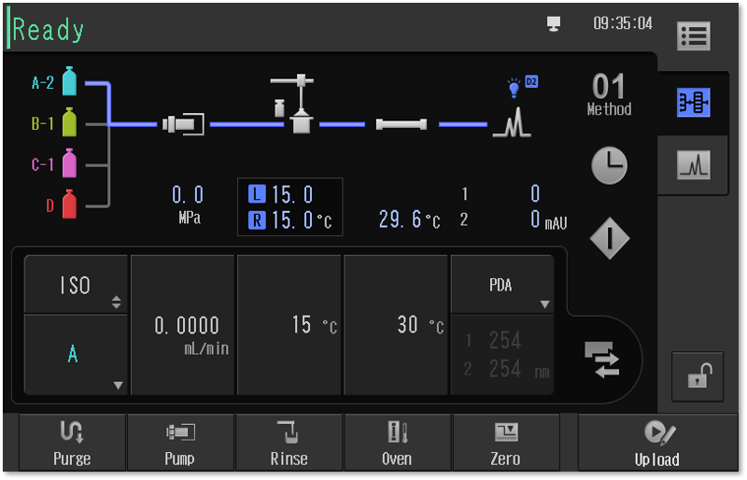Switch to the chromatogram tab
Image resolution: width=747 pixels, height=480 pixels.
pos(693,166)
